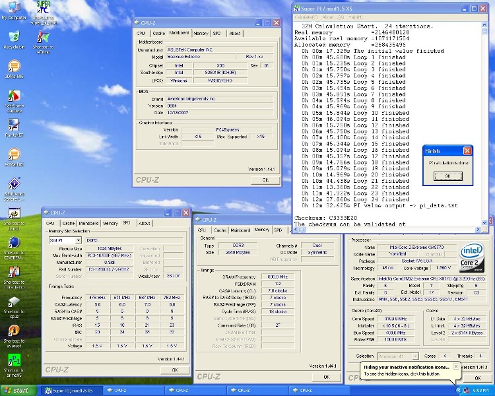Open the Calculate menu in Super PI
495x396 pixels.
[x=306, y=17]
